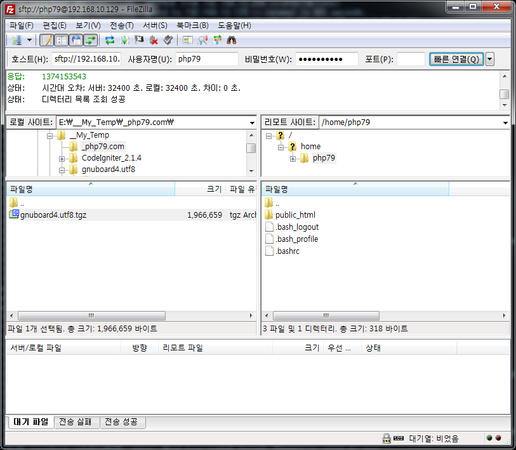The width and height of the screenshot is (516, 450).
Task: Open the quickconnect history dropdown arrow
Action: pos(490,59)
